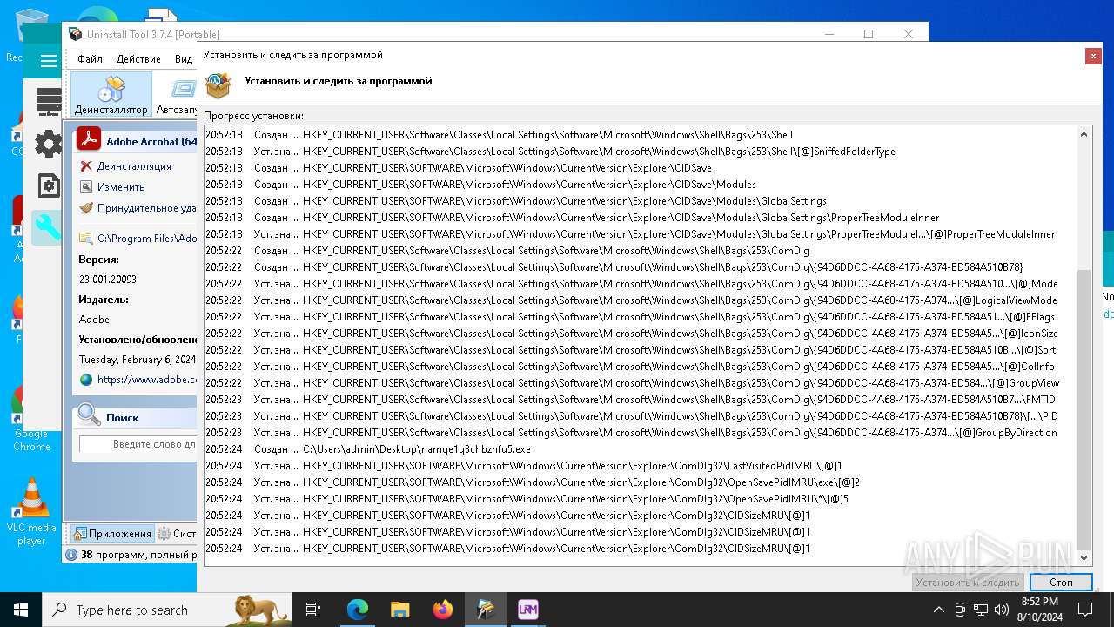This screenshot has width=1114, height=627.
Task: Click the purple LRM taskbar icon
Action: pos(528,610)
